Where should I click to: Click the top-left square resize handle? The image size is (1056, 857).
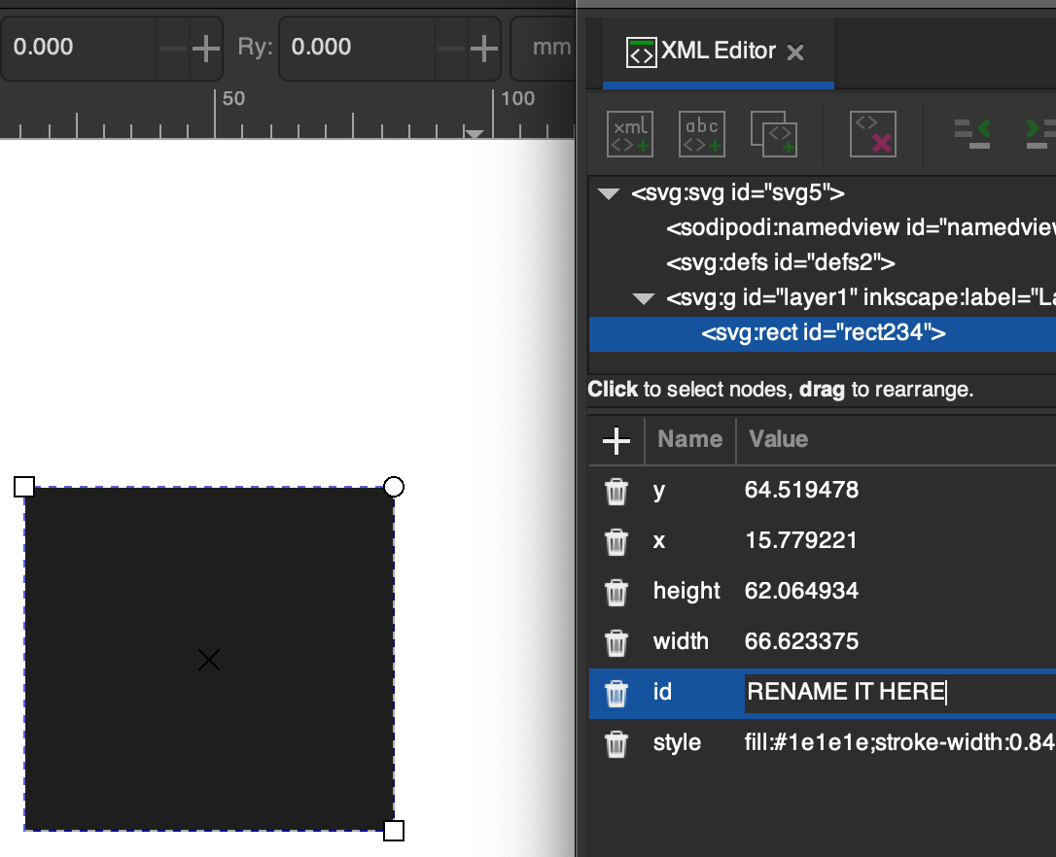24,487
